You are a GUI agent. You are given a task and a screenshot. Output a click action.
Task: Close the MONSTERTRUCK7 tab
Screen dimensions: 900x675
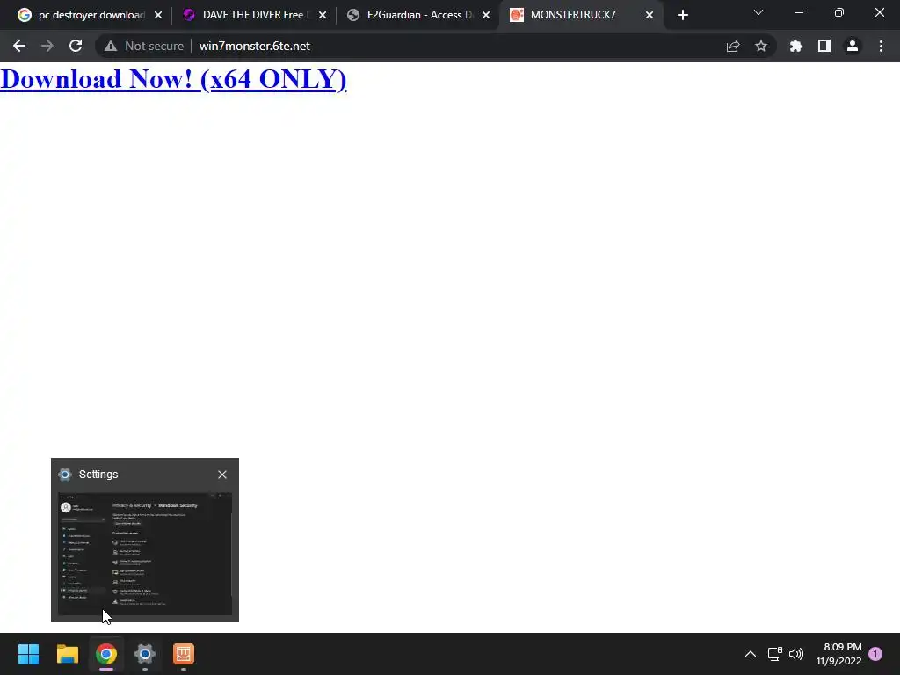pyautogui.click(x=650, y=16)
